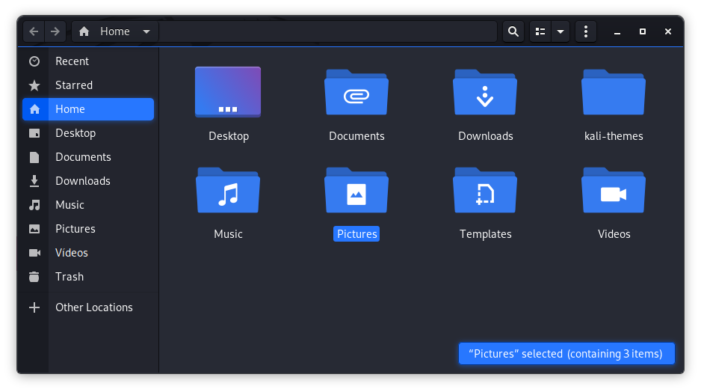Click the "Music" label in file grid

click(228, 234)
